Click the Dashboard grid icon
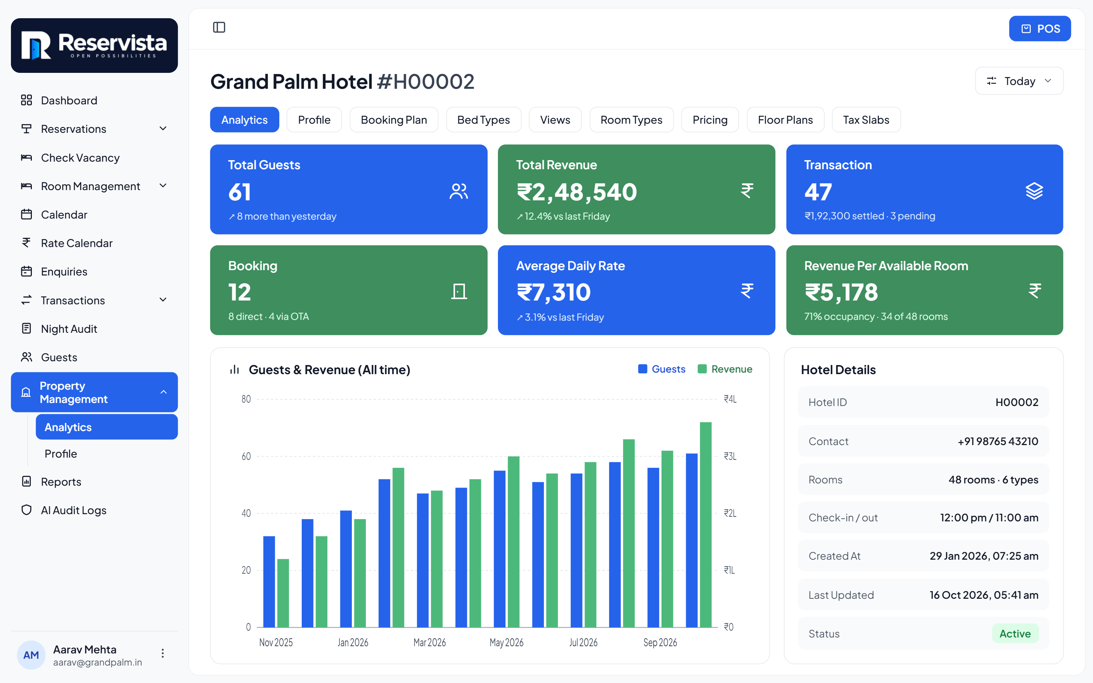 27,100
